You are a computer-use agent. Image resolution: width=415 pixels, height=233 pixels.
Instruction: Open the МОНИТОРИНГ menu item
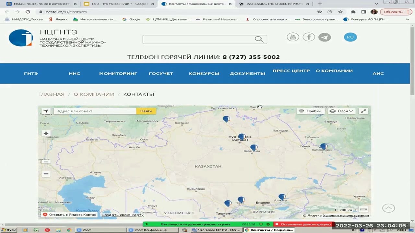(118, 73)
